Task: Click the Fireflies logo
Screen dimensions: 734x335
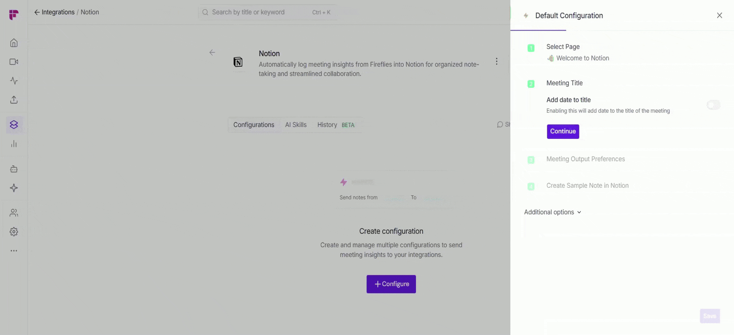Action: (14, 14)
